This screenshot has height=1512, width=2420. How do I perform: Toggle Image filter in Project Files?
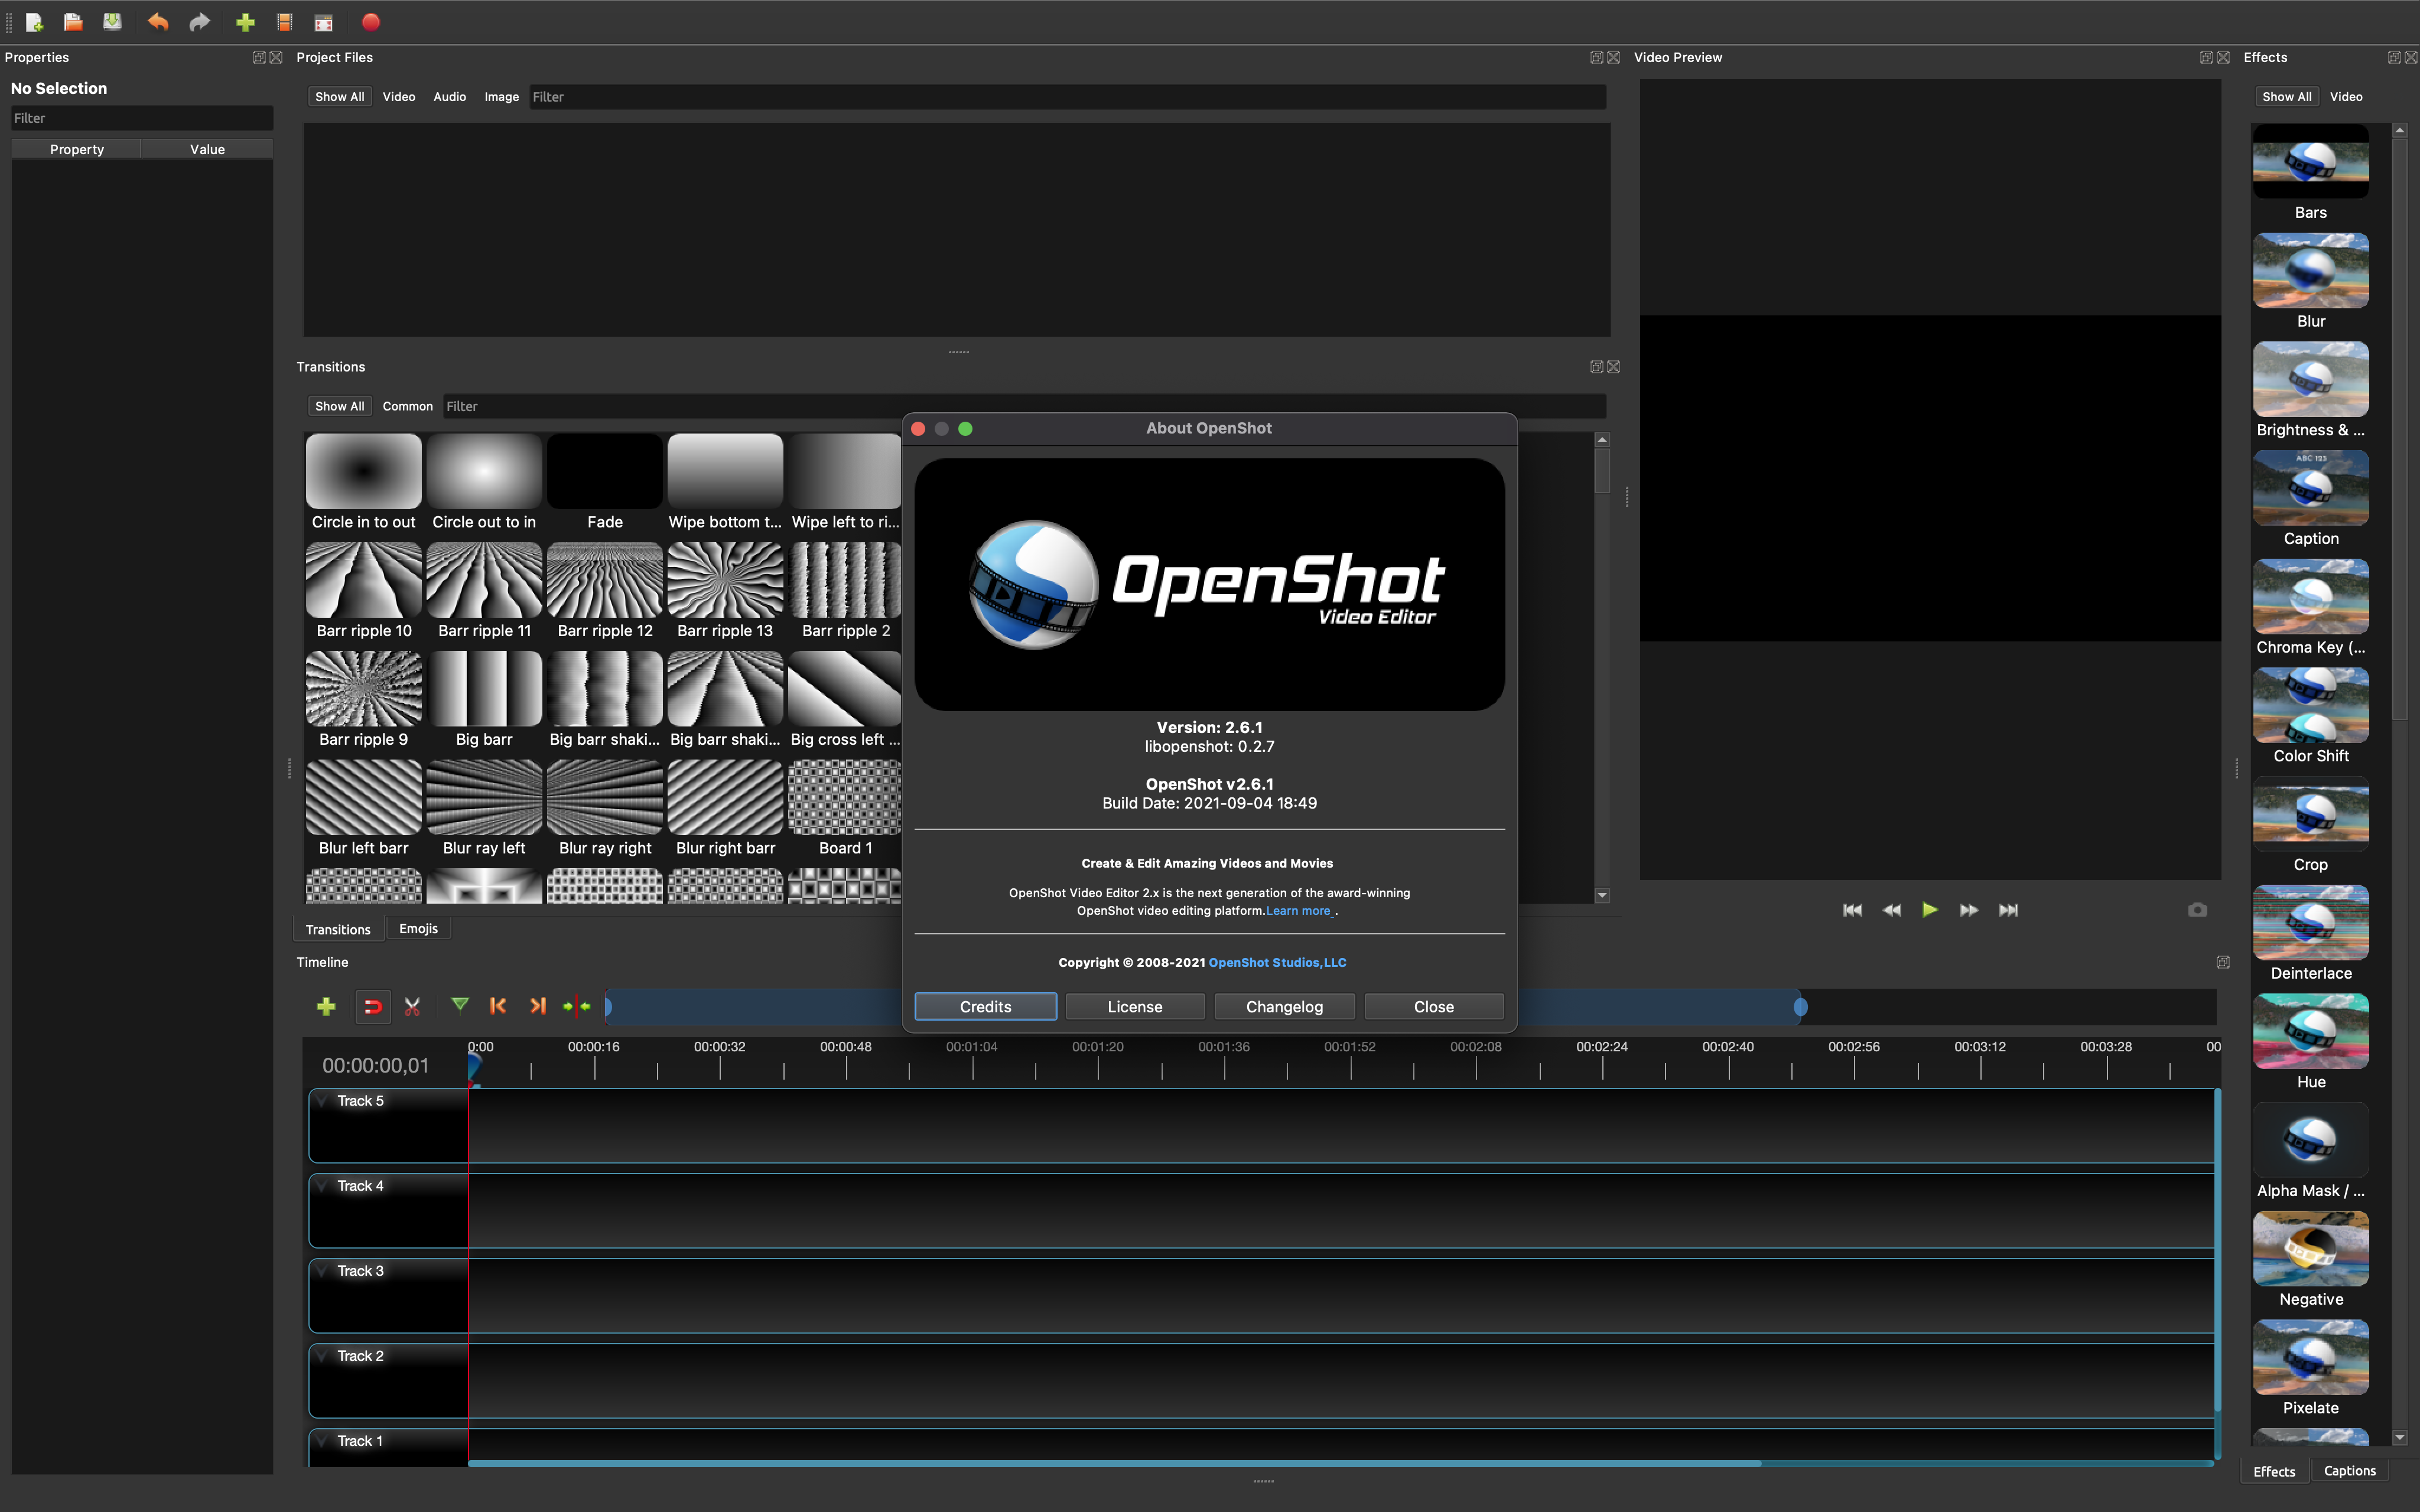502,96
